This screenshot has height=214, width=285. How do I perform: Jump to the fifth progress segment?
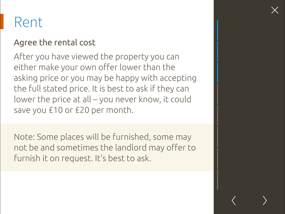click(218, 116)
